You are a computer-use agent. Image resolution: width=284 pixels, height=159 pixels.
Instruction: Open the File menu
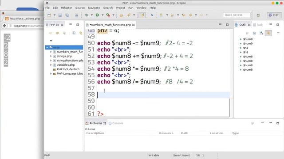(x=47, y=8)
